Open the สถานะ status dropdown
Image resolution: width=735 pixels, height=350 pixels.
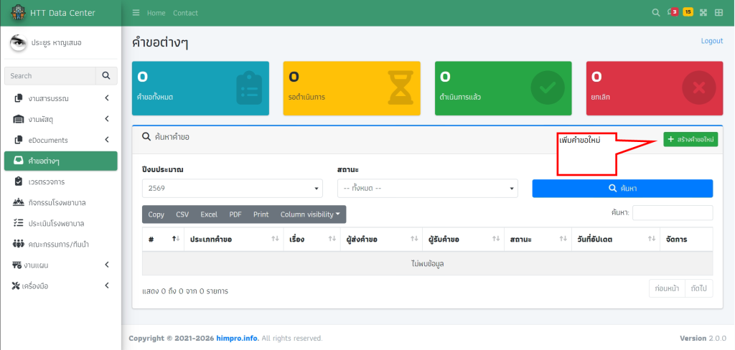pyautogui.click(x=427, y=188)
